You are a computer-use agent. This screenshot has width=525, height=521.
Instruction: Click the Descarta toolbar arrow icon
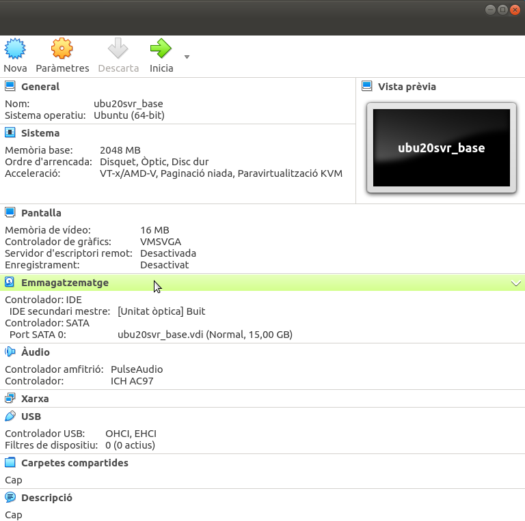pyautogui.click(x=118, y=49)
